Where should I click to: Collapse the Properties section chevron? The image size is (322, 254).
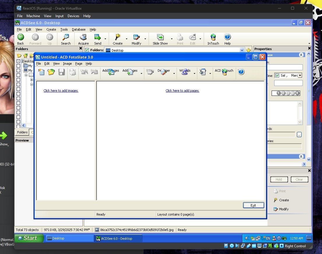[301, 55]
